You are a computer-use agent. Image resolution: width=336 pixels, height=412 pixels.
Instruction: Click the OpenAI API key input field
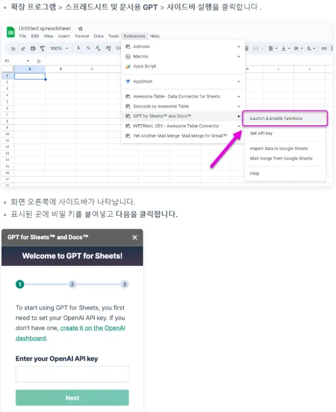tap(72, 374)
